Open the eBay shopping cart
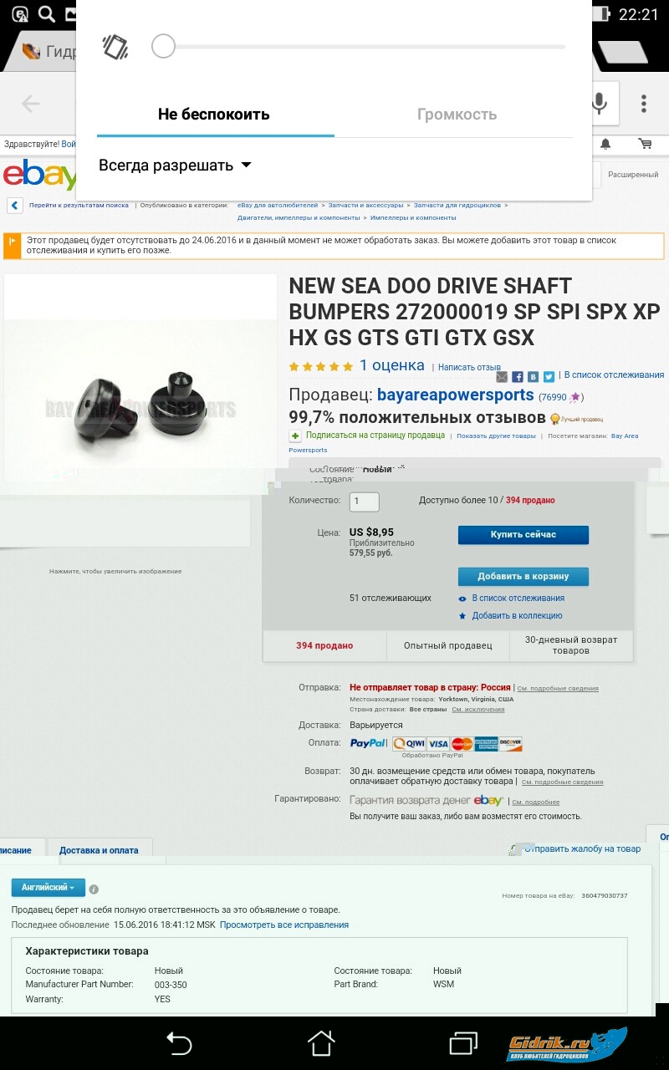 645,144
